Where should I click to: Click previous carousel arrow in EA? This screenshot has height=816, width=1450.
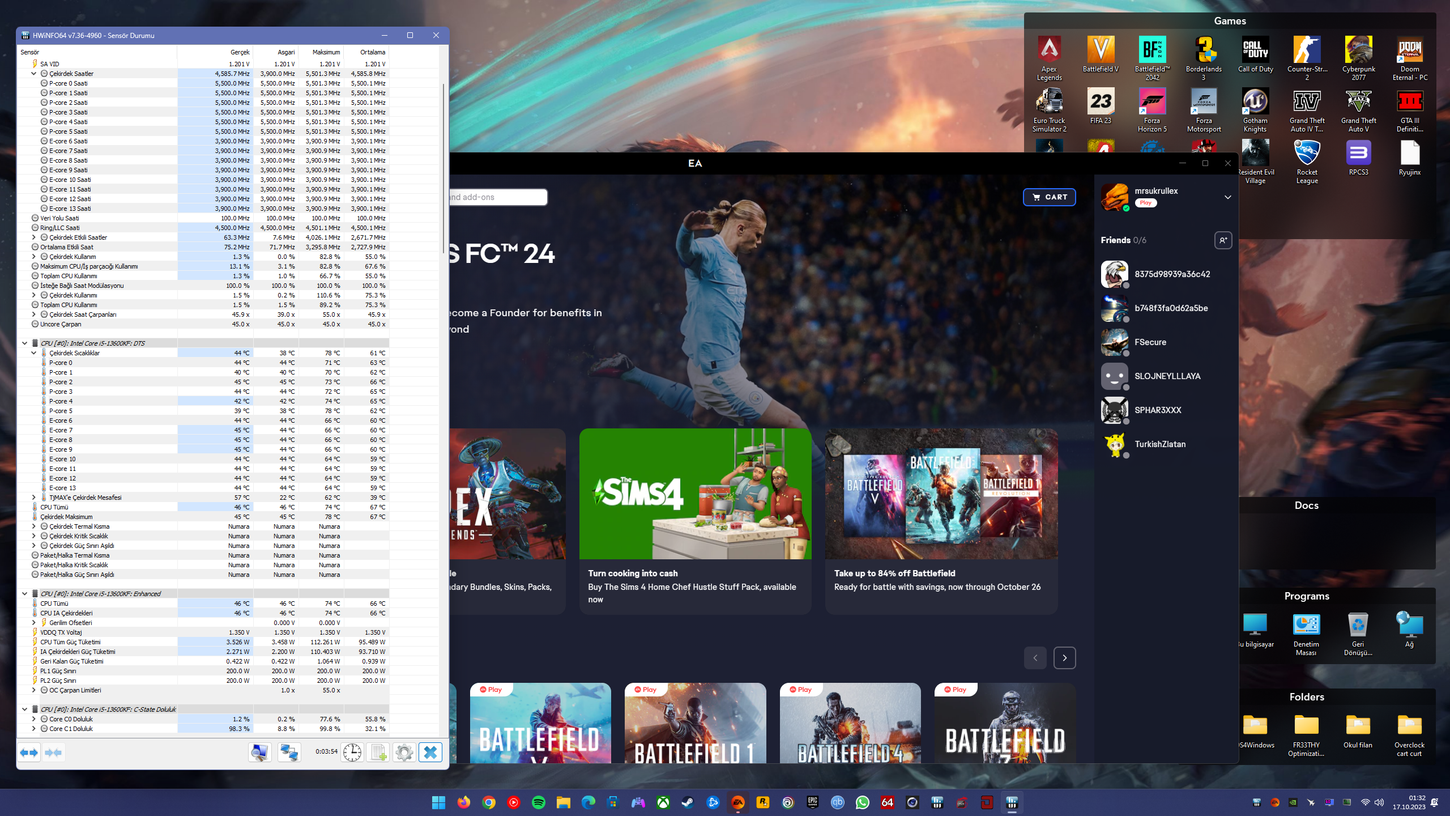point(1035,658)
